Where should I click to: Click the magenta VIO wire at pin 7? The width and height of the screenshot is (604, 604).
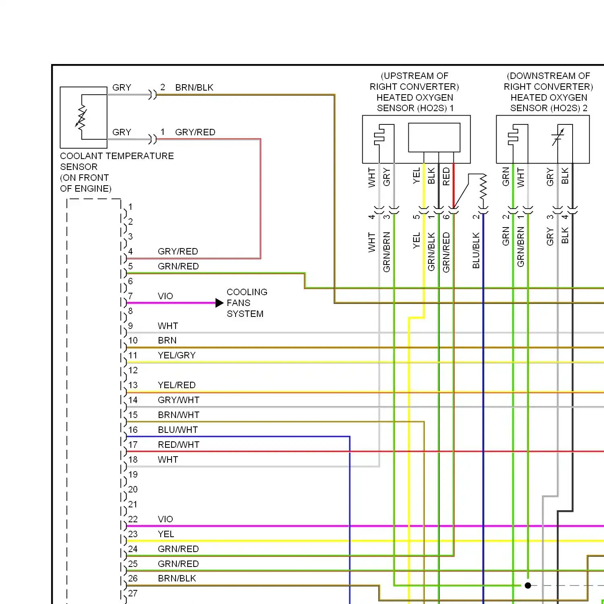click(171, 303)
